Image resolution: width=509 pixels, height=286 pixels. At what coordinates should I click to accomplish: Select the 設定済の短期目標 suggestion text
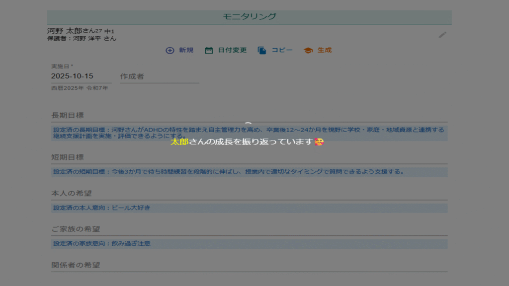coord(229,172)
